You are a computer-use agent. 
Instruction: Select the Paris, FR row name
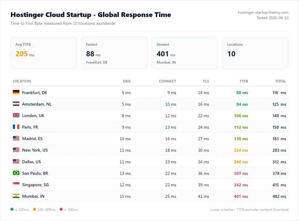tap(30, 127)
